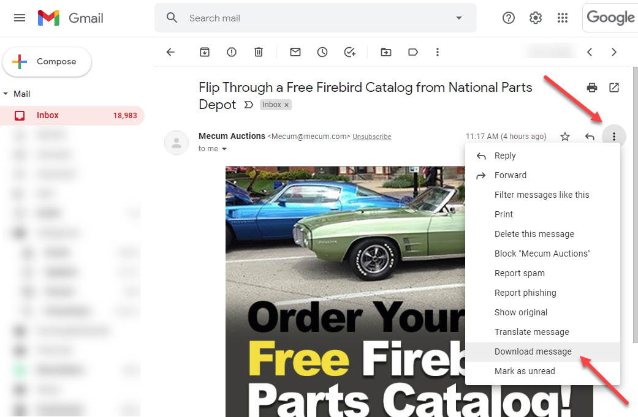Open email in new window icon

coord(614,88)
